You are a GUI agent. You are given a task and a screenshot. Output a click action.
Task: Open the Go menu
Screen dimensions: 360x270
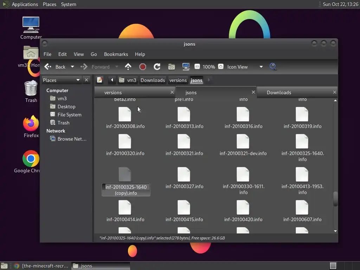(x=94, y=54)
